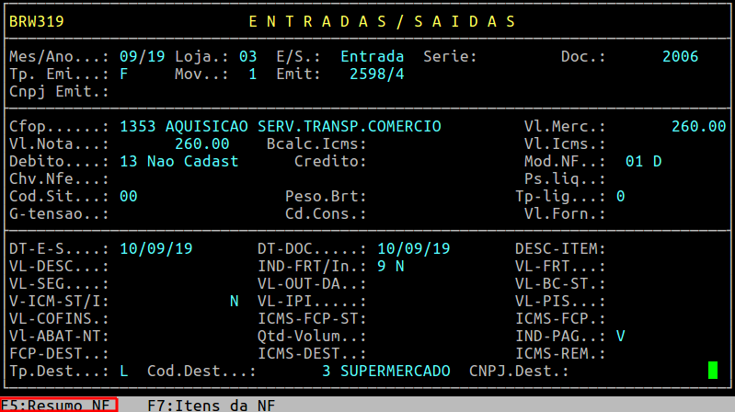This screenshot has height=412, width=735.
Task: Select the Cfop code 1353
Action: click(x=138, y=126)
